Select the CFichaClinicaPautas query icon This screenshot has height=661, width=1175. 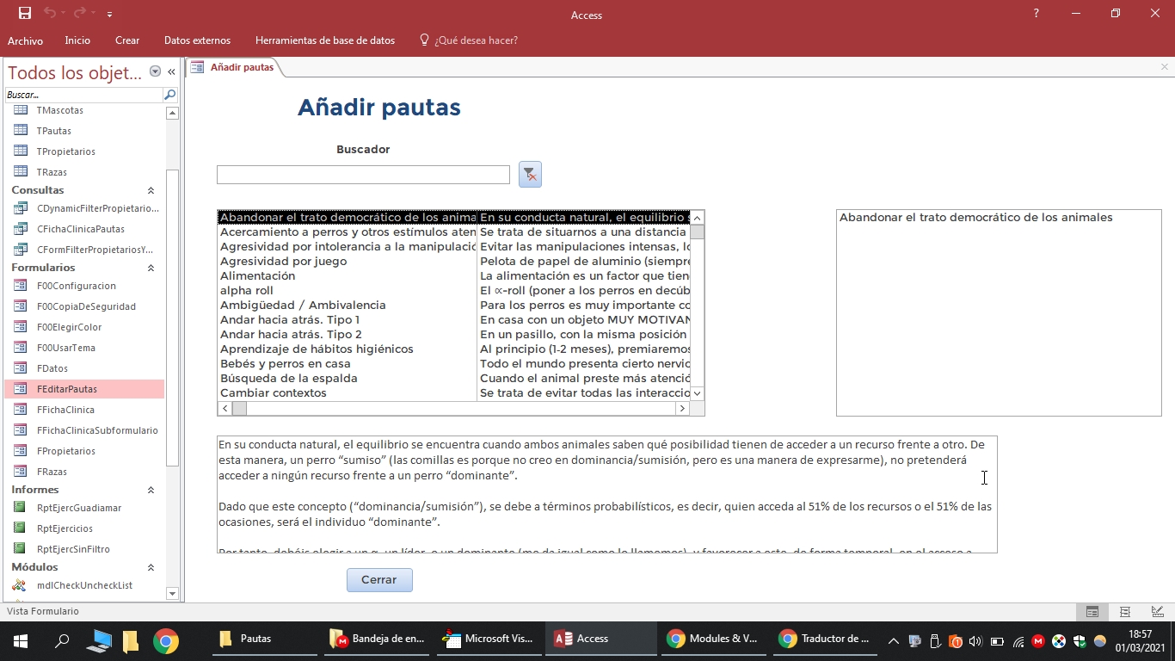pos(22,229)
